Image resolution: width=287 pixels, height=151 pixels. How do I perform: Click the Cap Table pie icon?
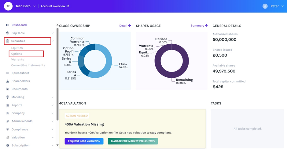point(8,33)
